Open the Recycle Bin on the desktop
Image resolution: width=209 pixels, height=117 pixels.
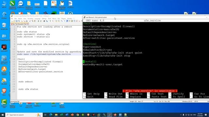[4, 26]
